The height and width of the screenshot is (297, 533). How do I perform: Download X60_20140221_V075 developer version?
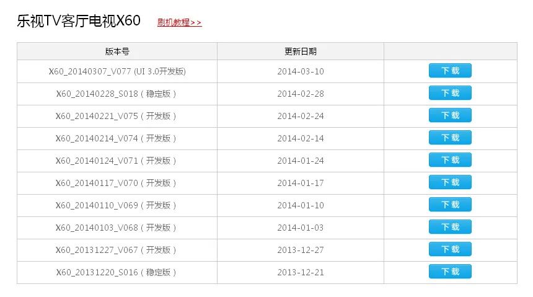tap(450, 115)
